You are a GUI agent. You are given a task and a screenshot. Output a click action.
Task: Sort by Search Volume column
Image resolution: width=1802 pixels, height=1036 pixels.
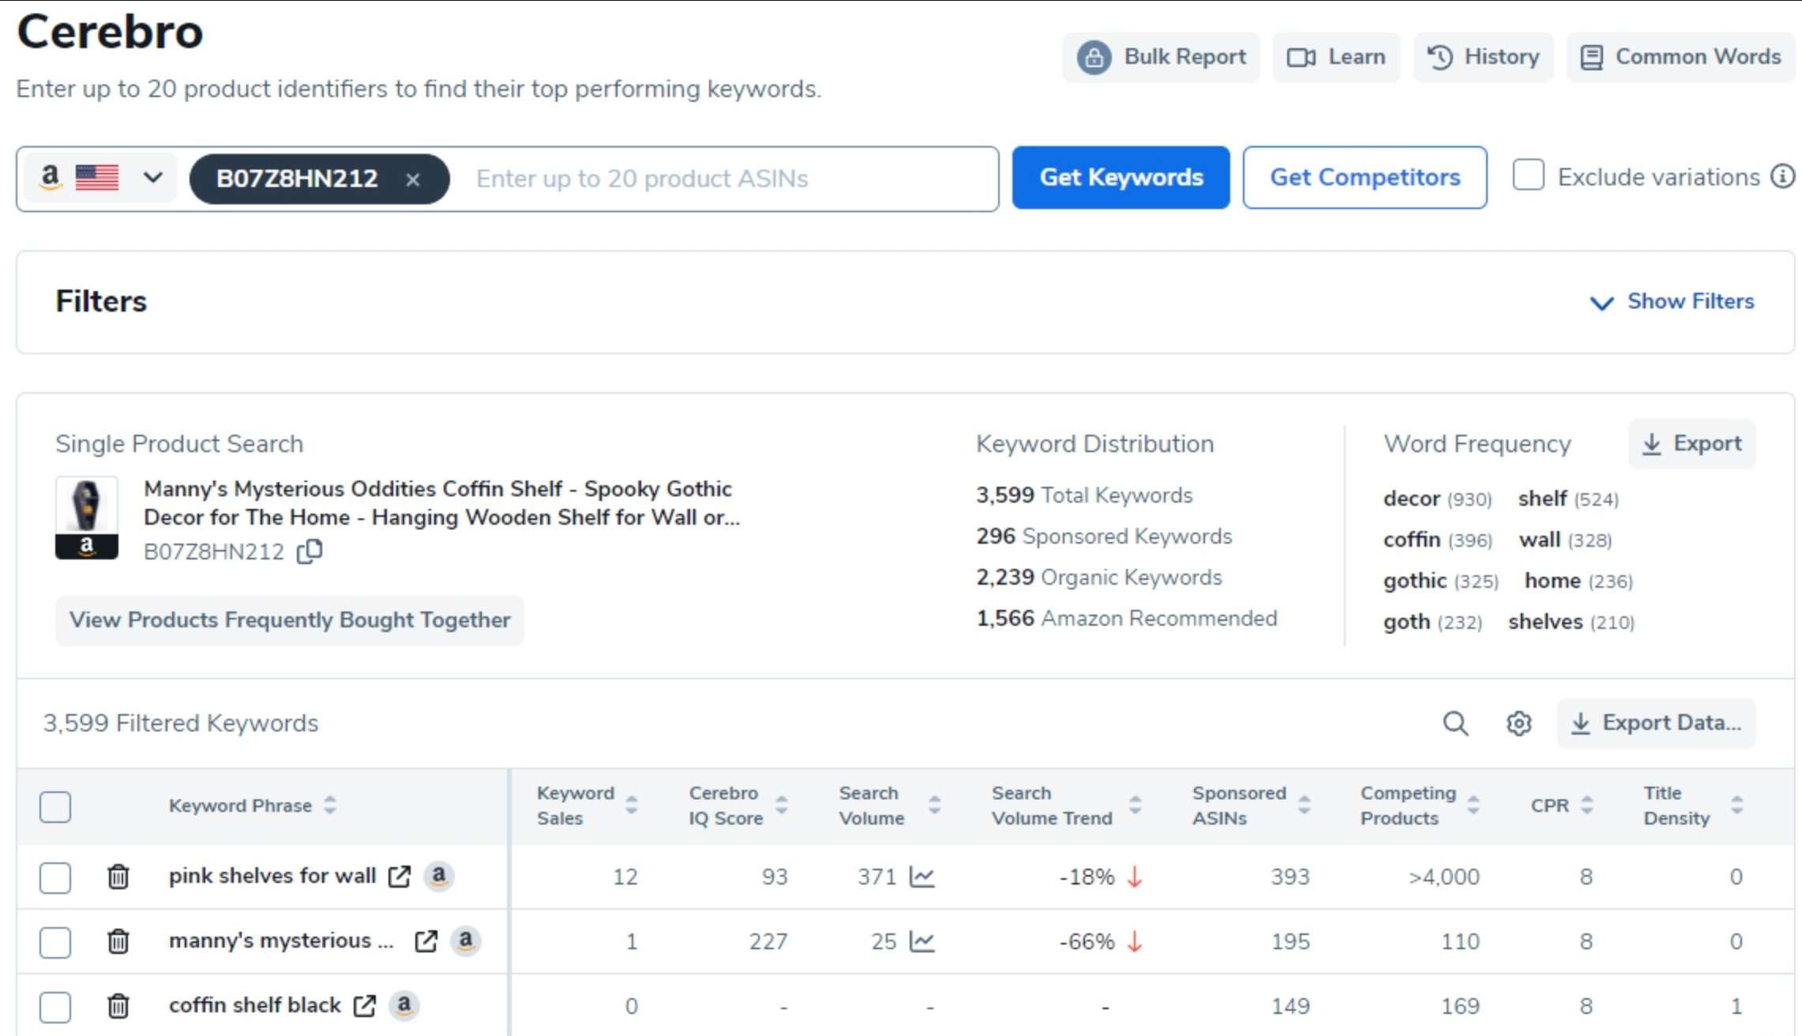(934, 806)
